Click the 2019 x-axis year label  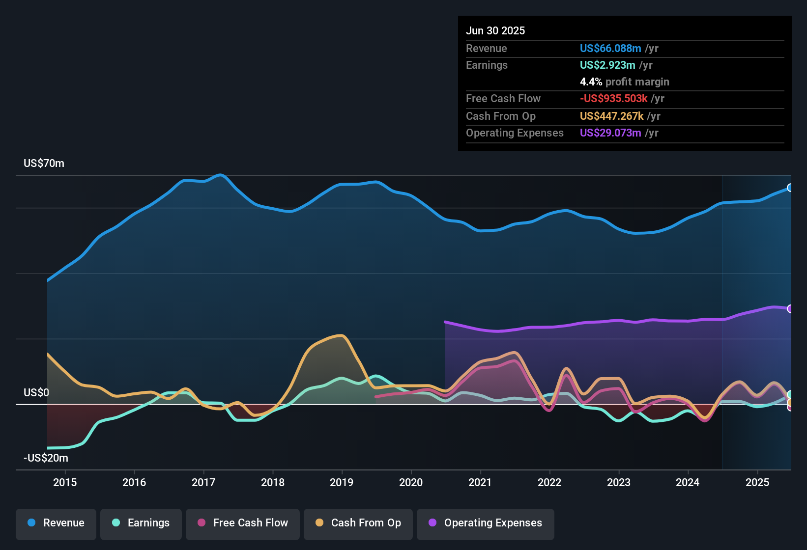pos(342,482)
